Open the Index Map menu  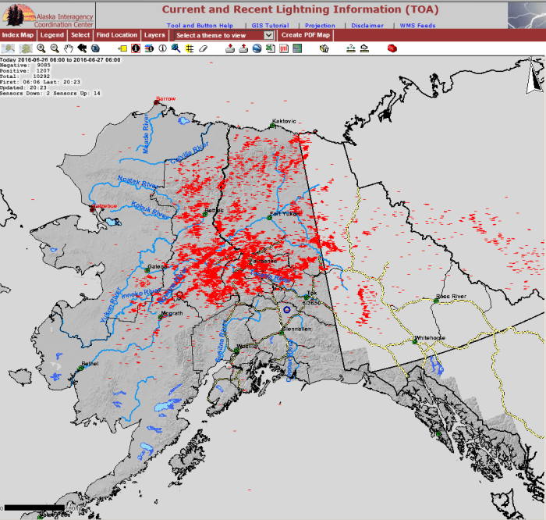tap(18, 35)
